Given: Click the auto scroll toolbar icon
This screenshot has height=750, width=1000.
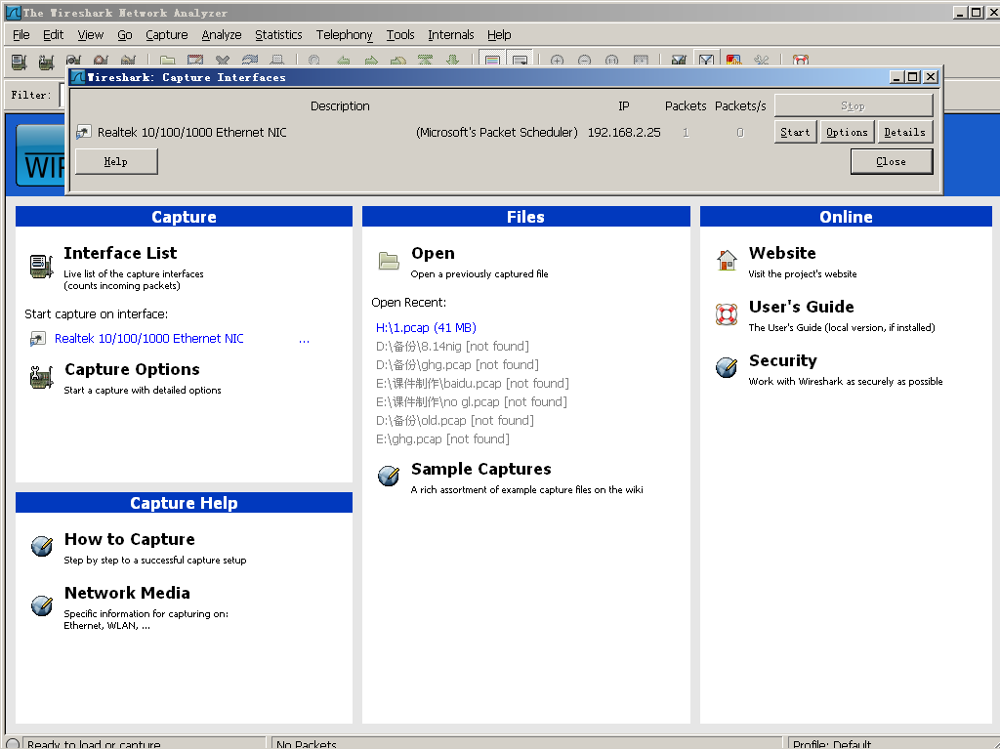Looking at the screenshot, I should (520, 62).
